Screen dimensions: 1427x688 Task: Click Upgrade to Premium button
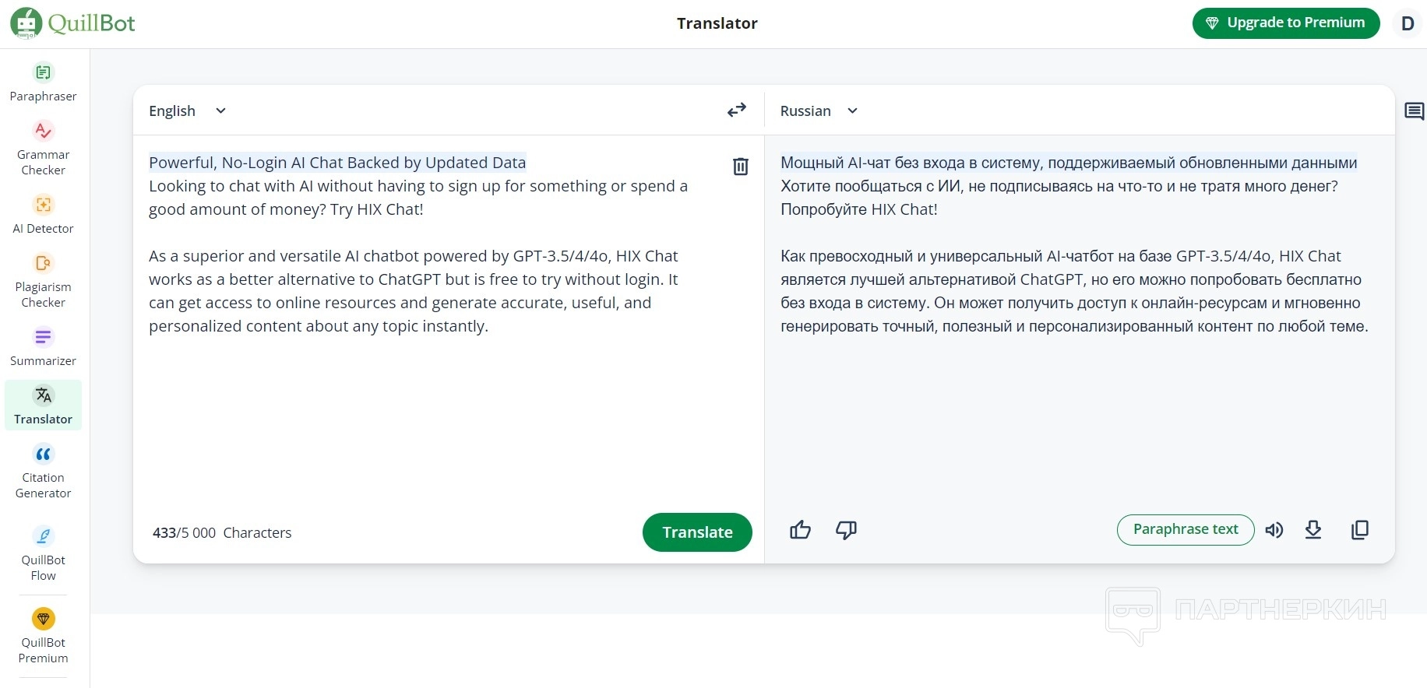tap(1285, 23)
